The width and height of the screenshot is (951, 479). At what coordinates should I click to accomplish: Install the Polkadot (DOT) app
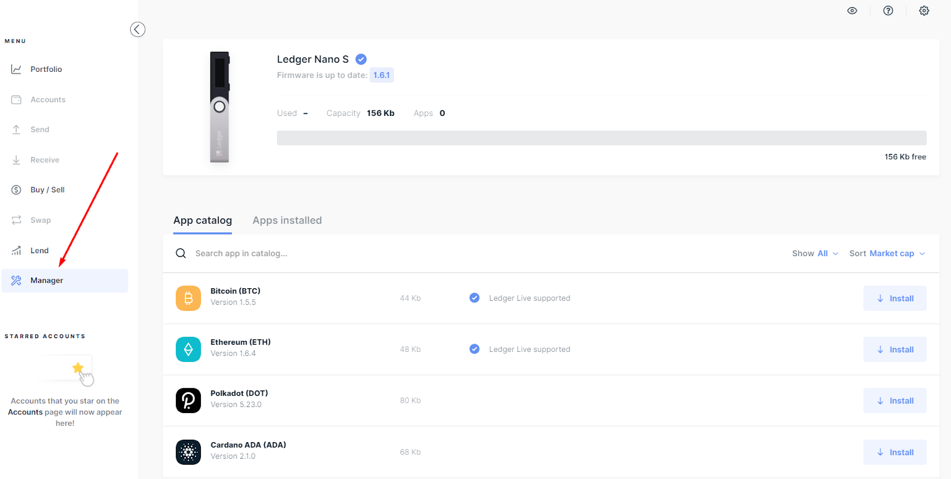(895, 401)
